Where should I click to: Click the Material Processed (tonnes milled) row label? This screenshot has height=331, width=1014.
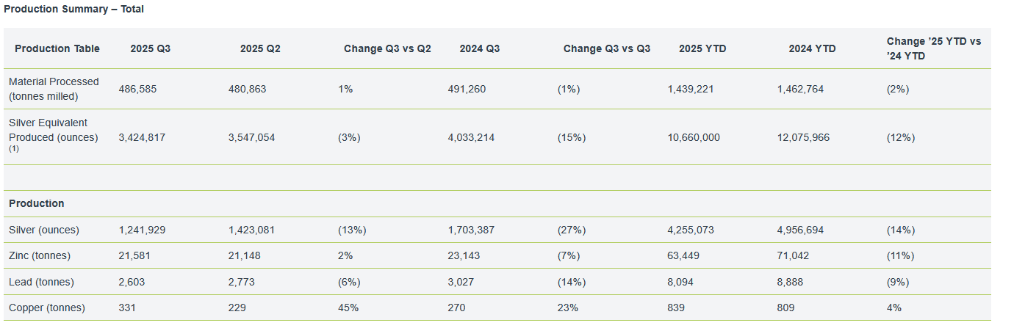(x=54, y=89)
